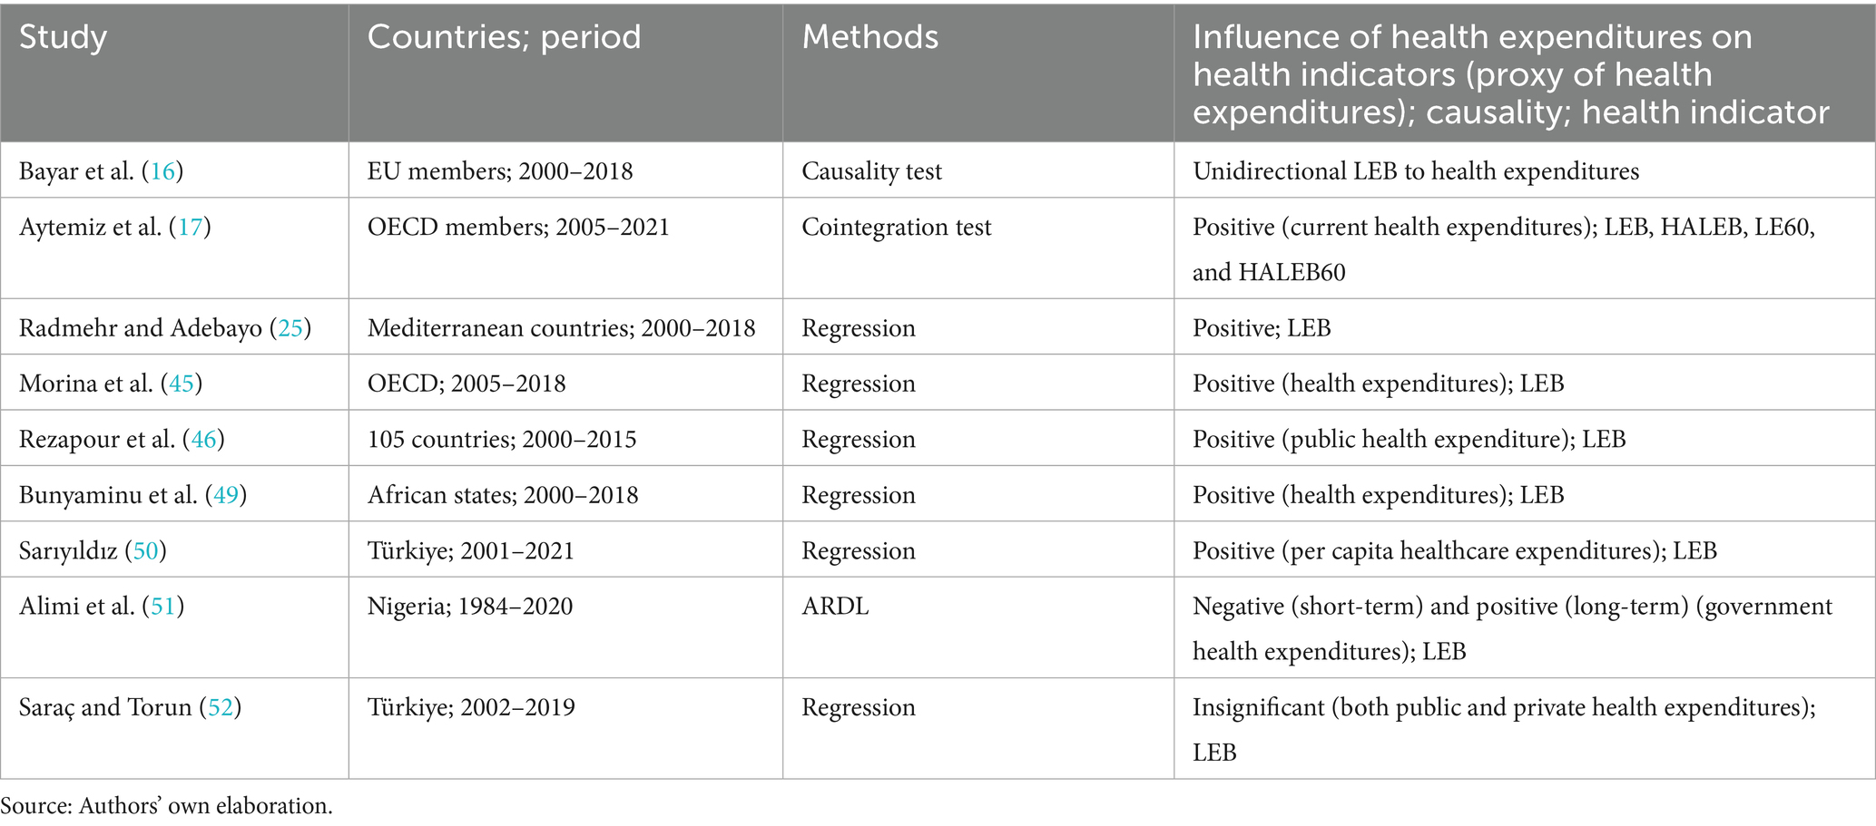Click the Study column header
Viewport: 1876px width, 826px height.
(64, 37)
